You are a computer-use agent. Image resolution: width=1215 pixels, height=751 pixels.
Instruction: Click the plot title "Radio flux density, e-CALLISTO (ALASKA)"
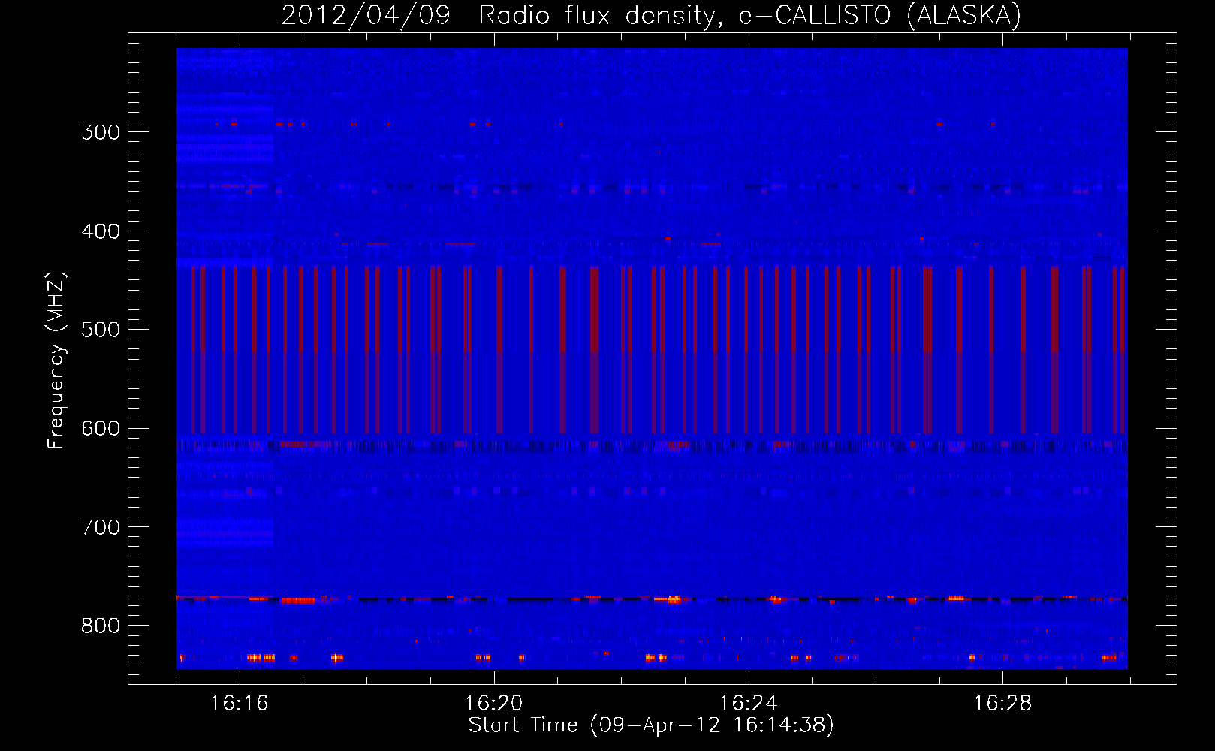coord(749,16)
